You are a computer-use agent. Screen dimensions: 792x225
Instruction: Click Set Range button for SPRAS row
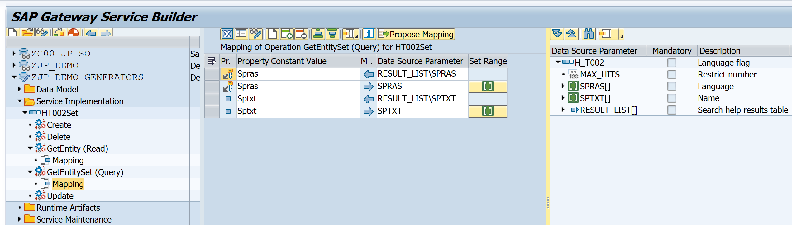[x=488, y=87]
